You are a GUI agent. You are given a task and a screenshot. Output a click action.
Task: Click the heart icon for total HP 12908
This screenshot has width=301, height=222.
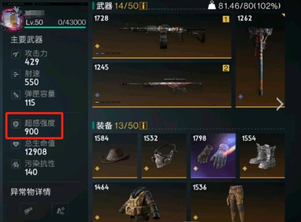[x=16, y=144]
